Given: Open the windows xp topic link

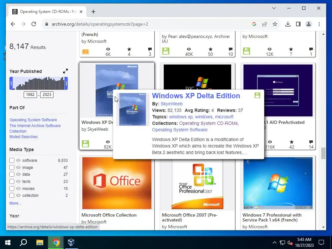Looking at the screenshot, I should (x=181, y=117).
